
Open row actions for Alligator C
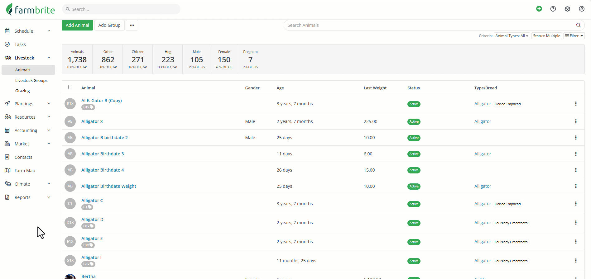(576, 204)
